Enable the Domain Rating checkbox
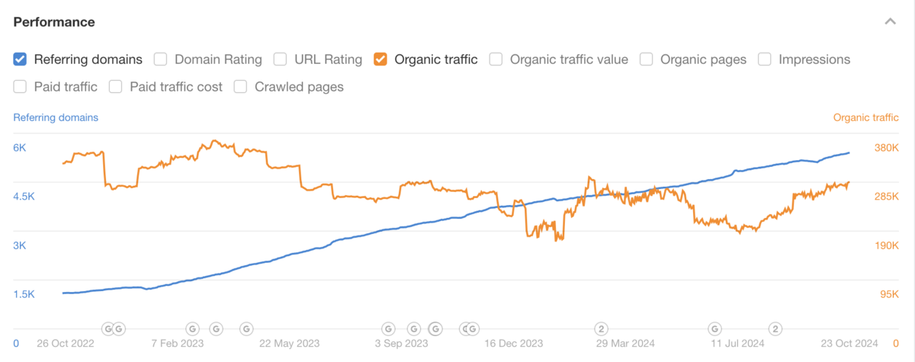The image size is (915, 362). (x=161, y=59)
